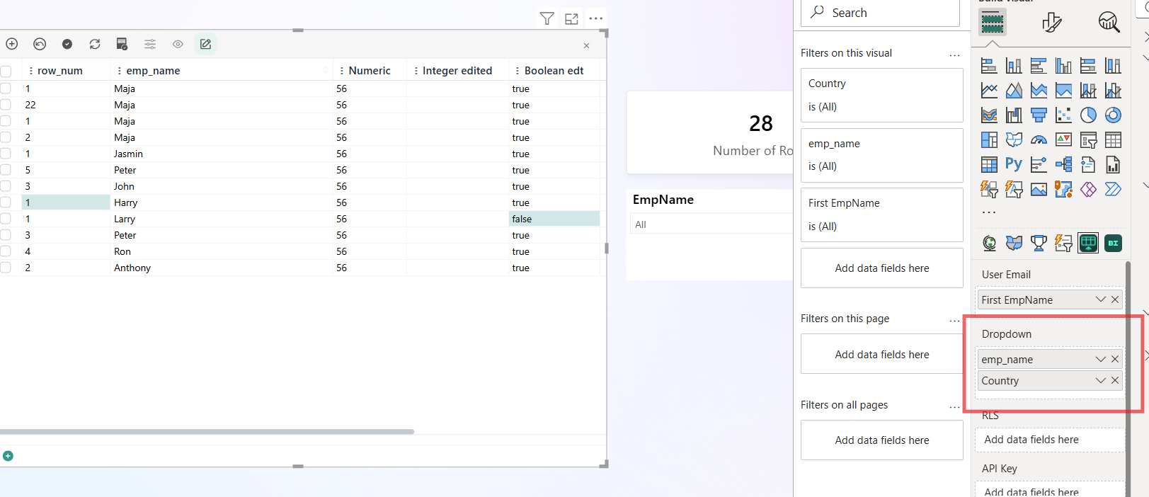Viewport: 1149px width, 497px height.
Task: Remove emp_name from Dropdown well
Action: click(x=1115, y=359)
